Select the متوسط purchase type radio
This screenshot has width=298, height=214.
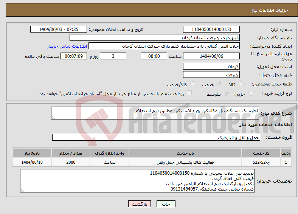(226, 93)
